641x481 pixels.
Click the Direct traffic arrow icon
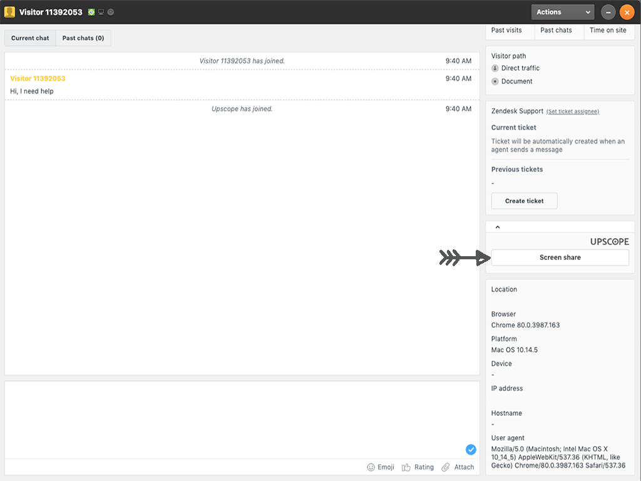pos(495,68)
